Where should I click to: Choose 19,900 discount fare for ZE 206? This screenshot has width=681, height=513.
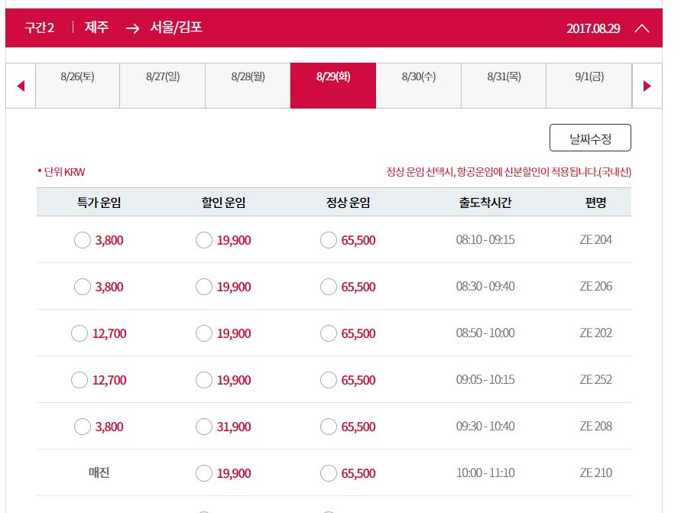[204, 287]
